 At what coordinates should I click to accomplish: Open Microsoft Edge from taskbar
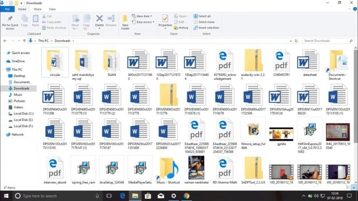point(123,196)
